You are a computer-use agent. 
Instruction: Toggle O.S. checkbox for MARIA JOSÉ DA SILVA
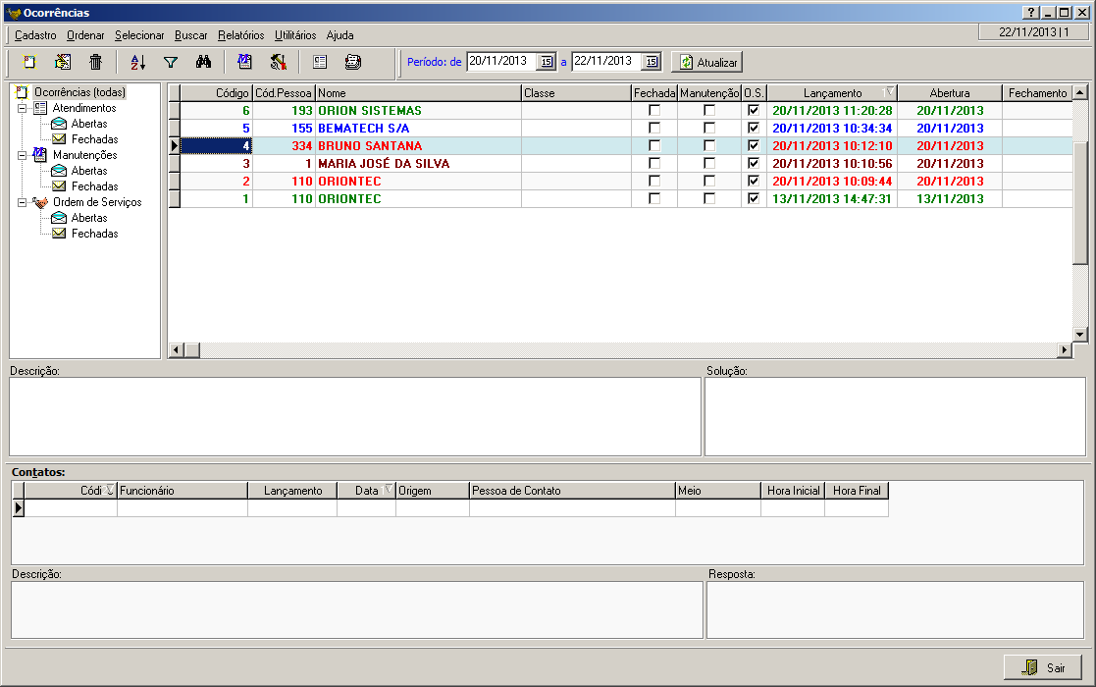pos(754,163)
